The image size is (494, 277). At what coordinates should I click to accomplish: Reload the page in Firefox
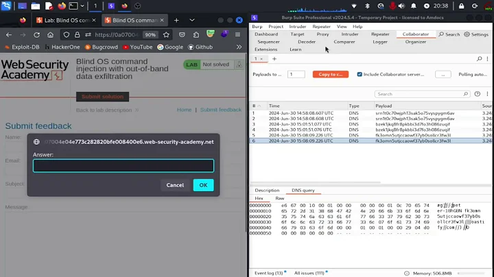coord(36,34)
